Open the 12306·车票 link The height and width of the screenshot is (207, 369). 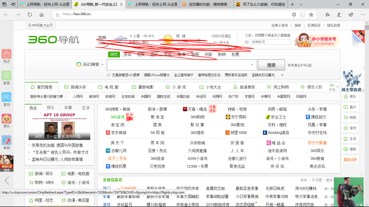point(197,166)
